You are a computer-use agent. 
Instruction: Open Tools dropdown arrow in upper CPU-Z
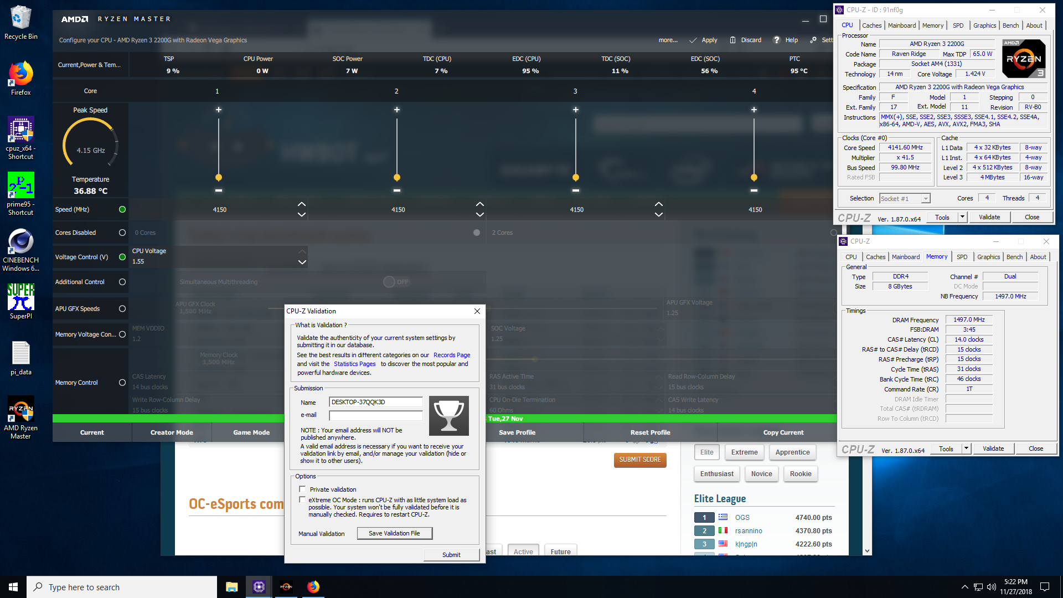pyautogui.click(x=962, y=217)
